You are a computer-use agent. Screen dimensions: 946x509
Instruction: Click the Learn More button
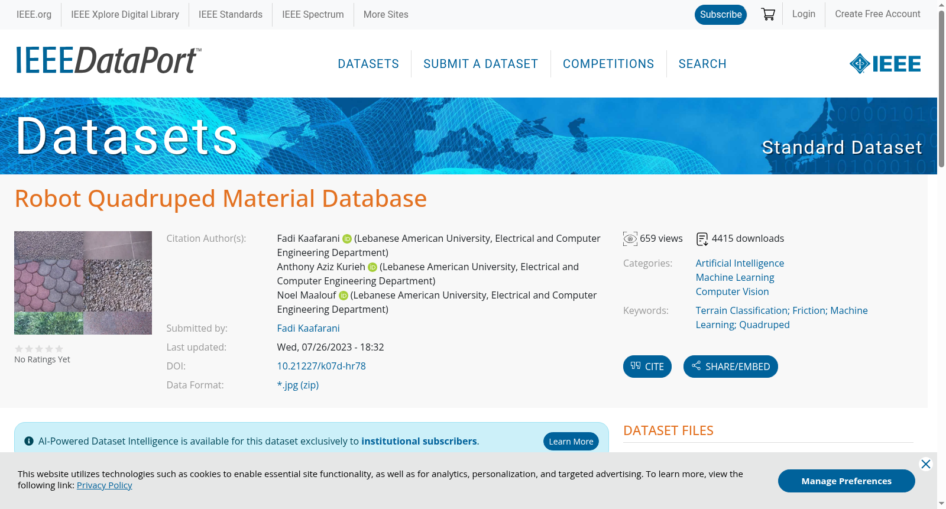[x=571, y=442]
